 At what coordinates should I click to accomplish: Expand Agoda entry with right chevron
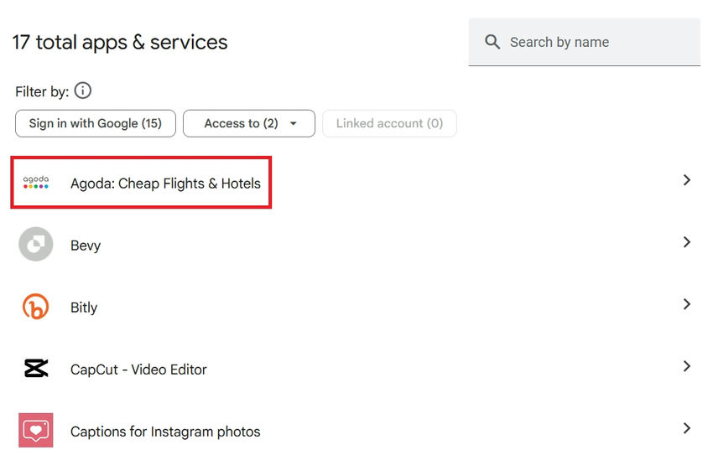click(686, 180)
